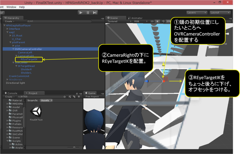This screenshot has width=240, height=154.
Task: Collapse the sag2 object
Action: (x=7, y=32)
